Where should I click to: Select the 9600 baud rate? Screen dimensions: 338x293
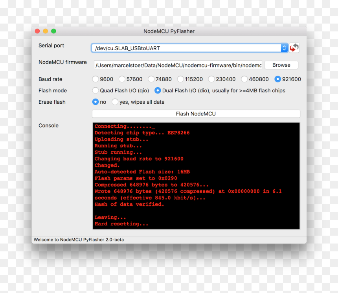(x=103, y=79)
